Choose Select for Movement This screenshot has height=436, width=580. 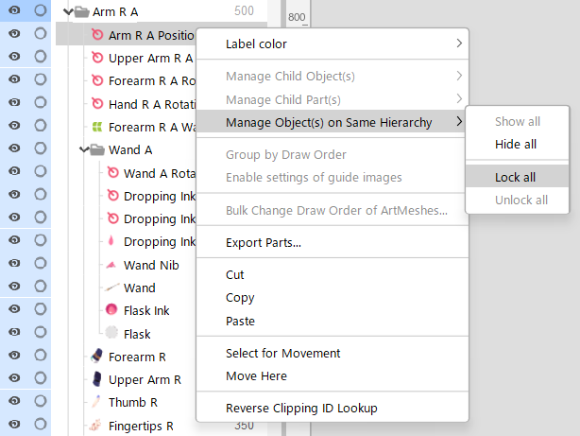[x=282, y=353]
